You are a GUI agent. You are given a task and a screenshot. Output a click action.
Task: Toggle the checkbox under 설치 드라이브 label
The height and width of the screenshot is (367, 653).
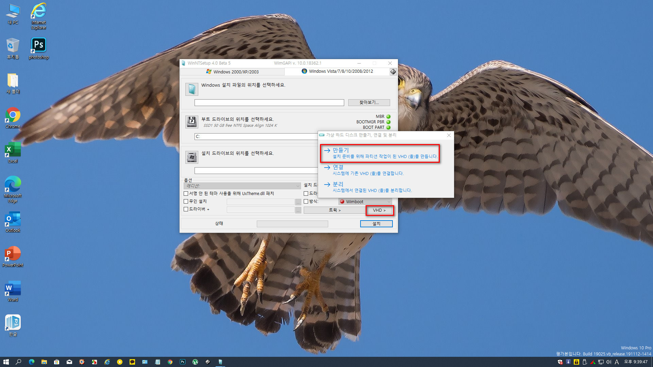306,194
